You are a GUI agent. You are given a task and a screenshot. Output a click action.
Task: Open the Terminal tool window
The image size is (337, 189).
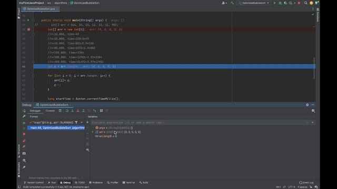click(128, 183)
